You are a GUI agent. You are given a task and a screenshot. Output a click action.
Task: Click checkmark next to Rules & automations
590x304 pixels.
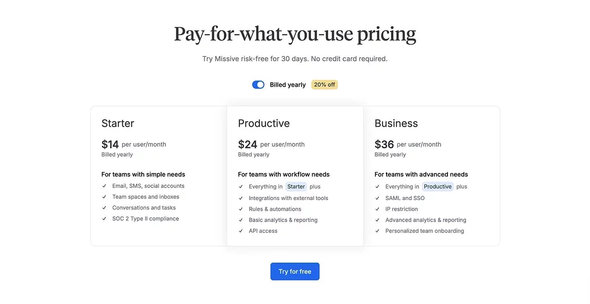coord(241,209)
